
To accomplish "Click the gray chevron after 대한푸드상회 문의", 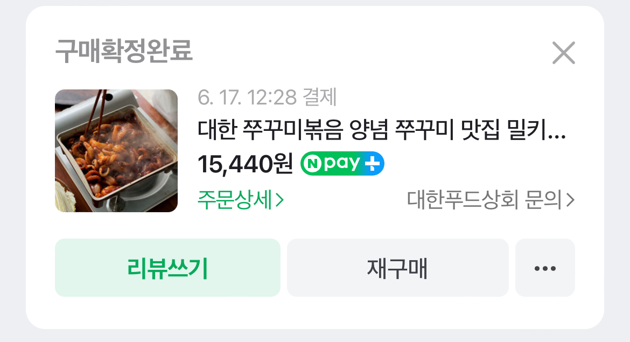I will 571,200.
